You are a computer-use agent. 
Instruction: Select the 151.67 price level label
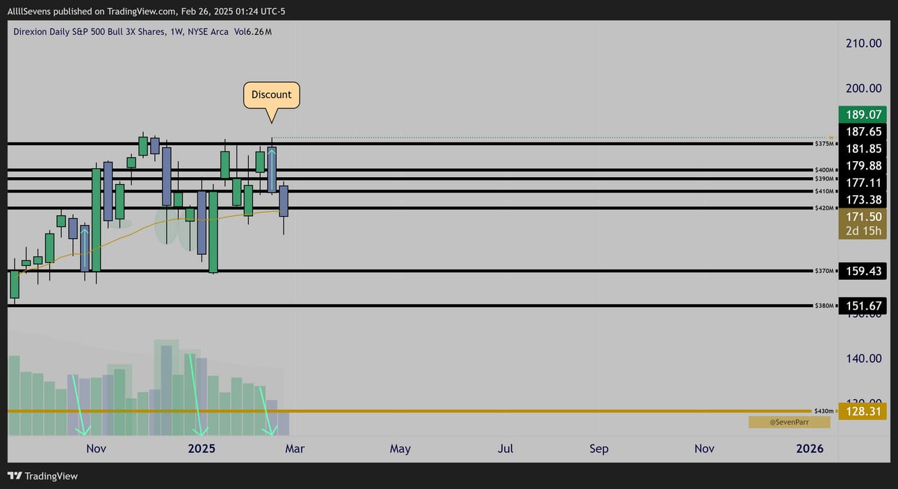click(863, 306)
